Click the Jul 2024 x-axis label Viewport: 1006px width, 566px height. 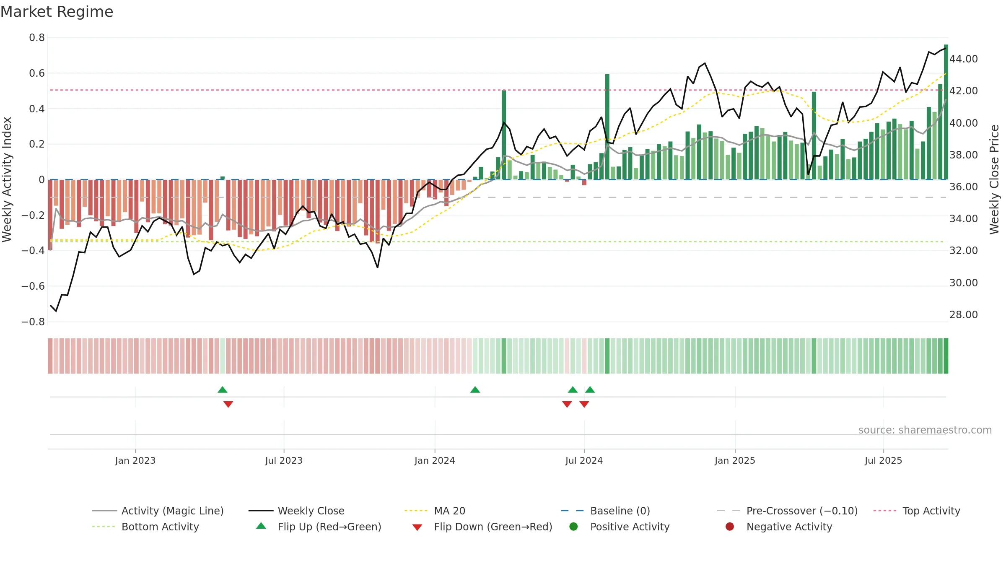click(584, 460)
